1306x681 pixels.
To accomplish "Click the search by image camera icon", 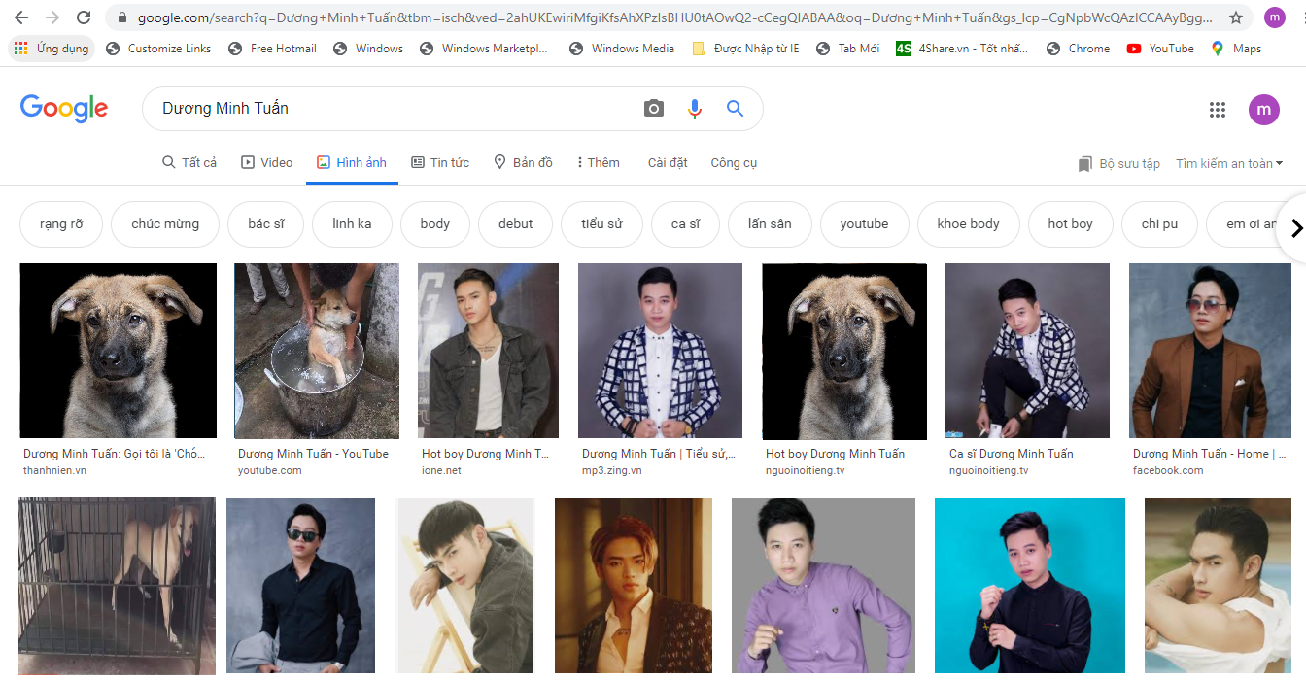I will pyautogui.click(x=654, y=109).
